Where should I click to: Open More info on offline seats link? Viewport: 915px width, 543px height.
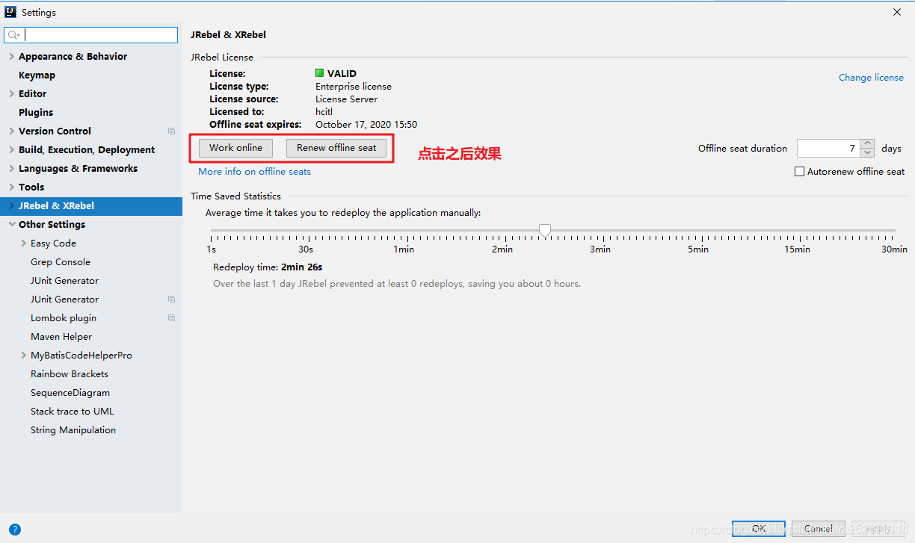[254, 172]
